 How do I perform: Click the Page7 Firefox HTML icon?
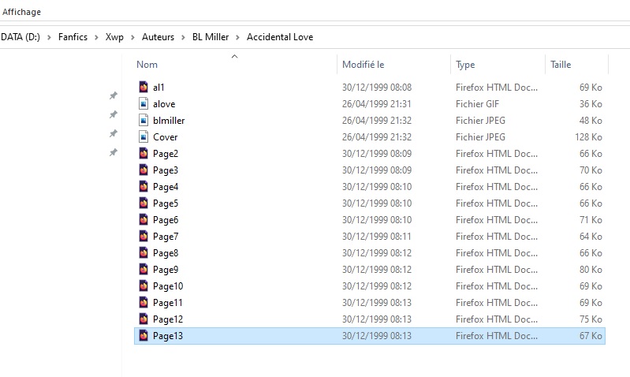coord(144,236)
